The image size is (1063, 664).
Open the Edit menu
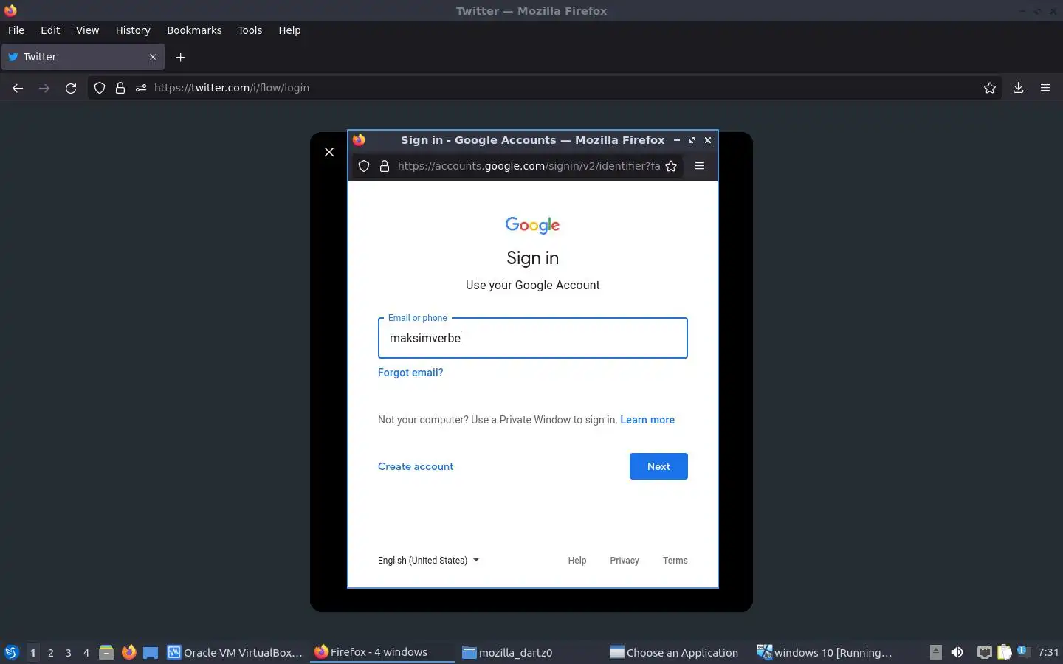coord(50,30)
